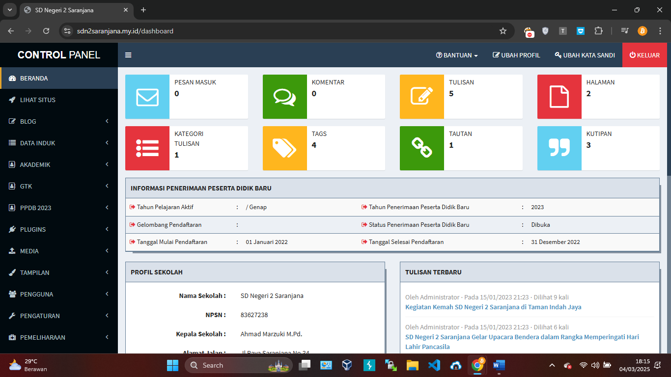Expand the Pengguna sidebar menu

pos(59,294)
